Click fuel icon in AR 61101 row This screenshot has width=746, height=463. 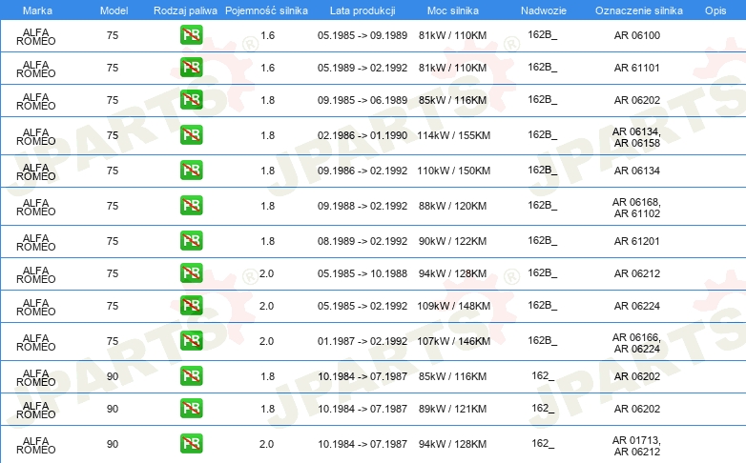click(191, 67)
